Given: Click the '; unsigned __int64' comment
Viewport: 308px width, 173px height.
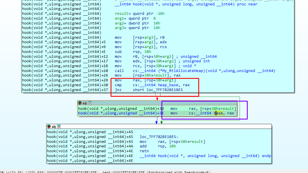Looking at the screenshot, I should point(197,57).
